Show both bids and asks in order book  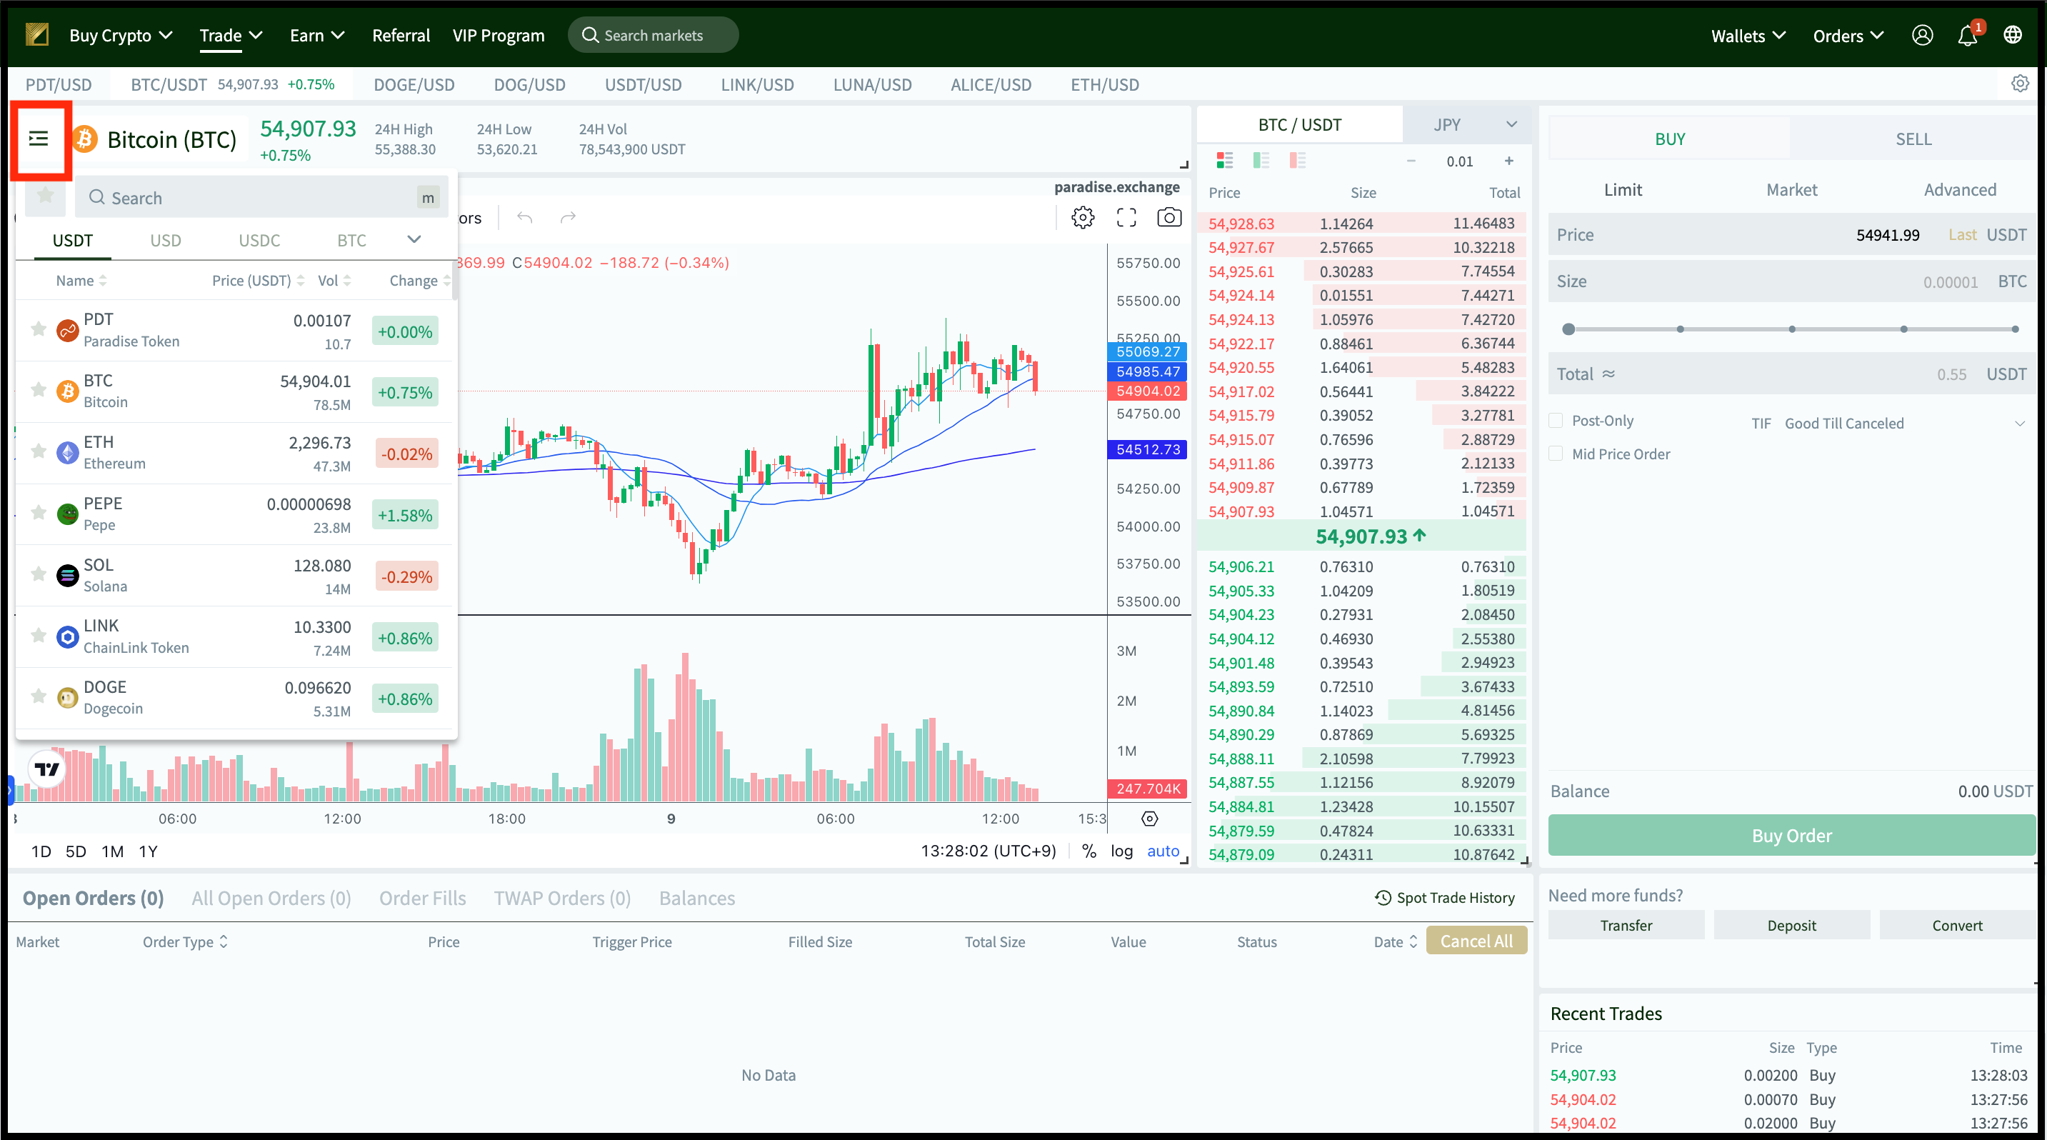pos(1224,161)
